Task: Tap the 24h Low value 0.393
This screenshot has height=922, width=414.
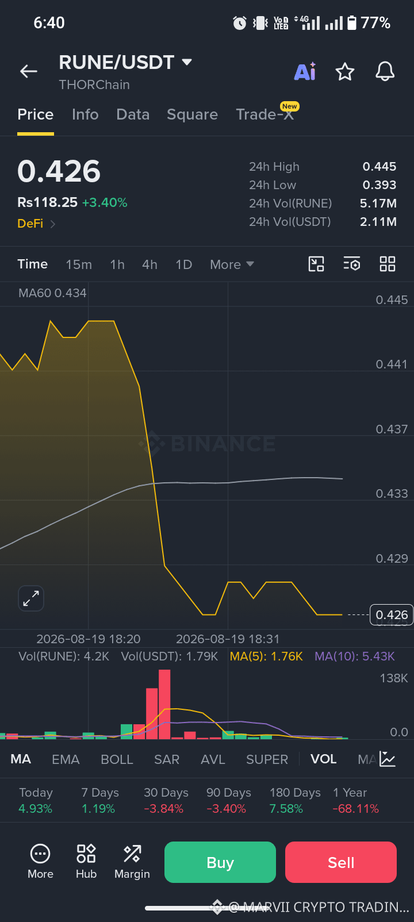Action: 379,185
